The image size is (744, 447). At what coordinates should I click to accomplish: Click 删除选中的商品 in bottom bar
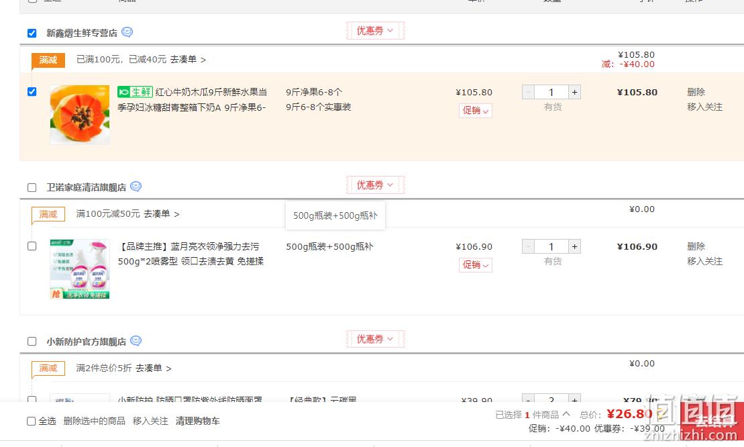point(95,421)
